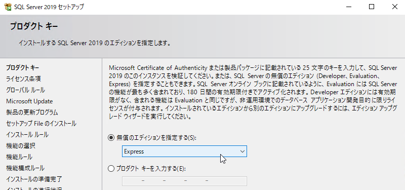Select the 無償のエディションを指定する radio button
Viewport: 405px width, 190px height.
(111, 138)
